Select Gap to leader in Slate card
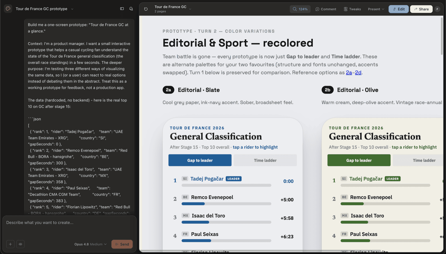This screenshot has width=446, height=254. (x=200, y=160)
